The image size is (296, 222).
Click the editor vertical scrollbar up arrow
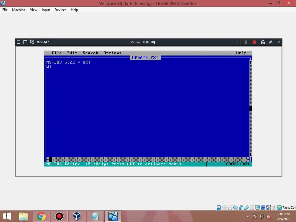click(251, 62)
